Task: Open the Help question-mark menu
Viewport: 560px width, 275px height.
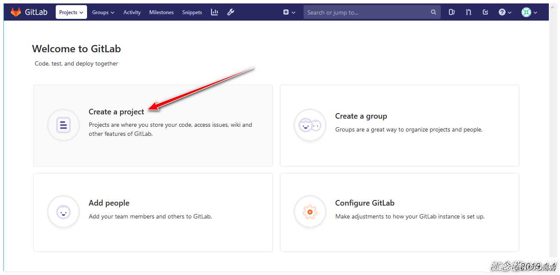Action: pyautogui.click(x=505, y=12)
